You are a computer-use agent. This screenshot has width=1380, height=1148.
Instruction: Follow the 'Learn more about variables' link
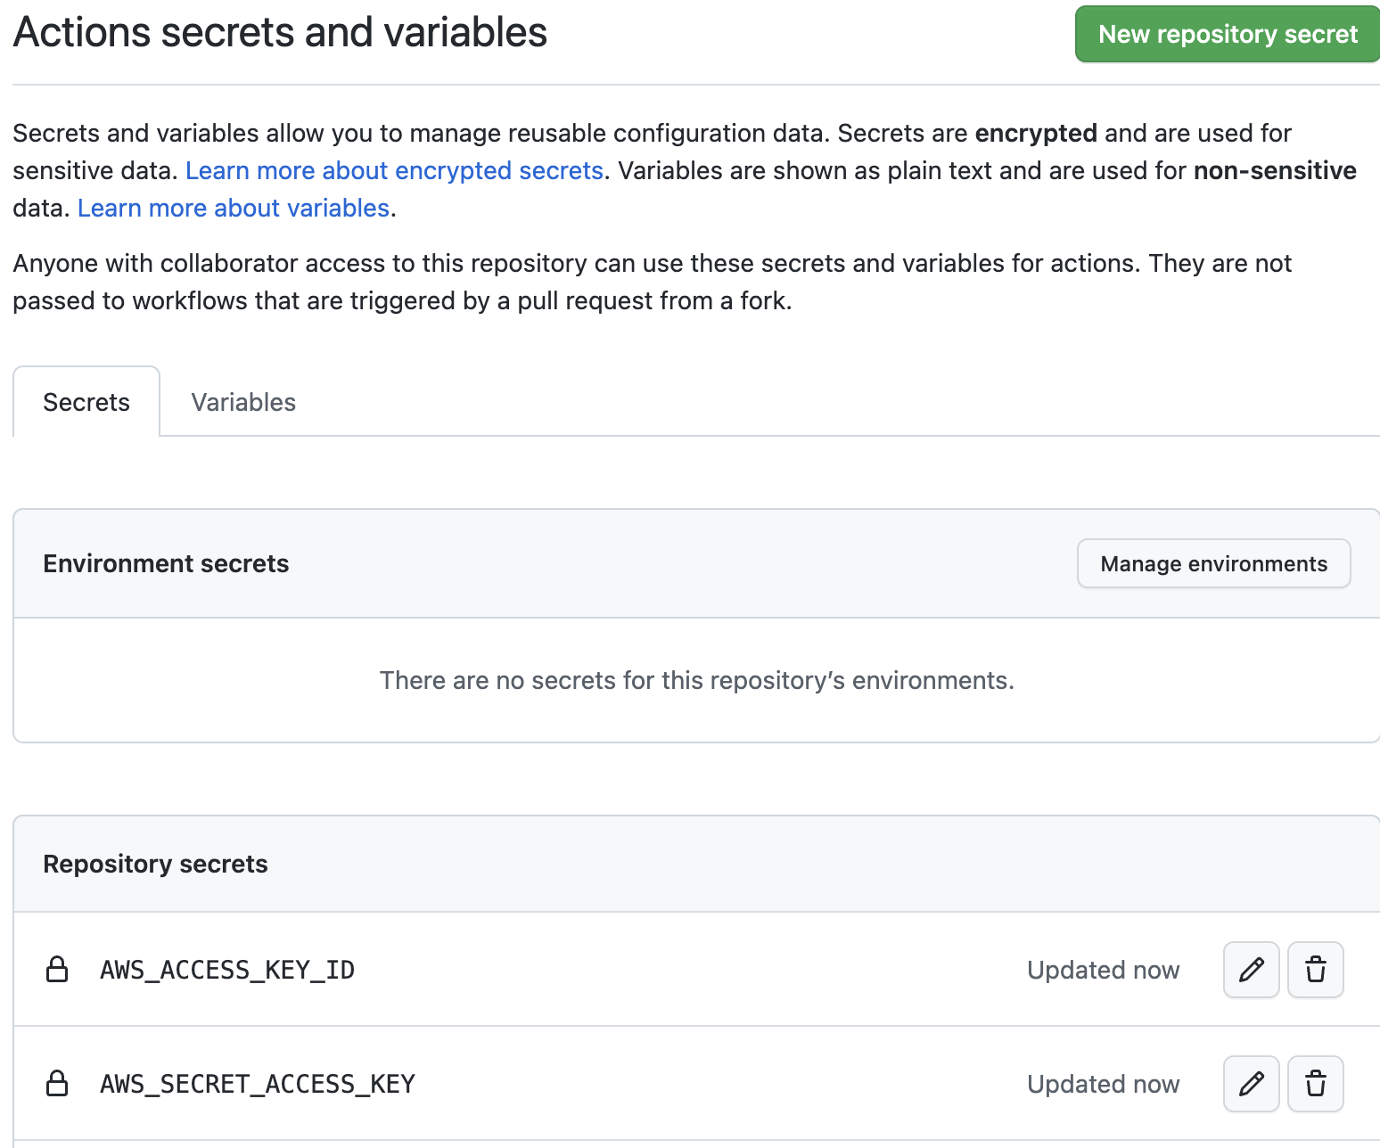(234, 208)
